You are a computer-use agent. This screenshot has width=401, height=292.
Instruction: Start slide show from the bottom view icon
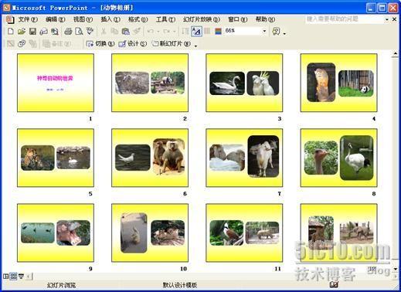coord(21,277)
